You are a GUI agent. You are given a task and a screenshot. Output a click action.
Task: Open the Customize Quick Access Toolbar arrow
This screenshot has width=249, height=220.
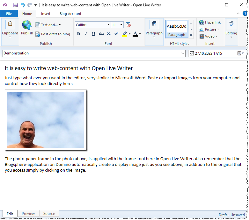[35, 5]
